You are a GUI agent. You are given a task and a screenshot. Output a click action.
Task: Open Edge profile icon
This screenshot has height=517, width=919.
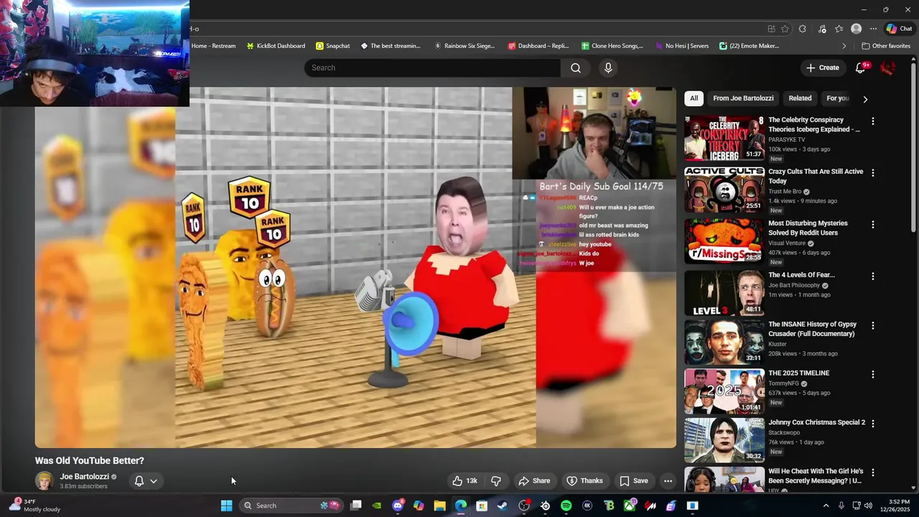[856, 29]
